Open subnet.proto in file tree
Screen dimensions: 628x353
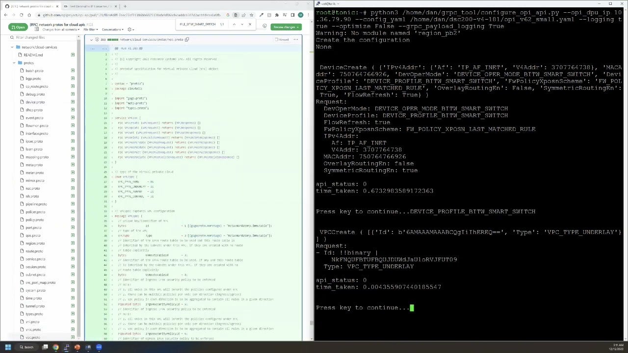pyautogui.click(x=35, y=275)
